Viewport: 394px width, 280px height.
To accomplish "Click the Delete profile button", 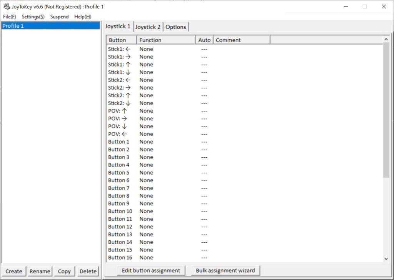I will [x=88, y=271].
